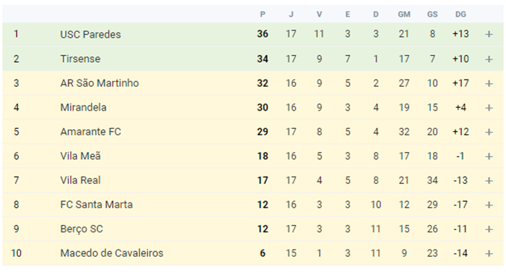Click the DG goal difference header
The height and width of the screenshot is (272, 506).
point(460,14)
